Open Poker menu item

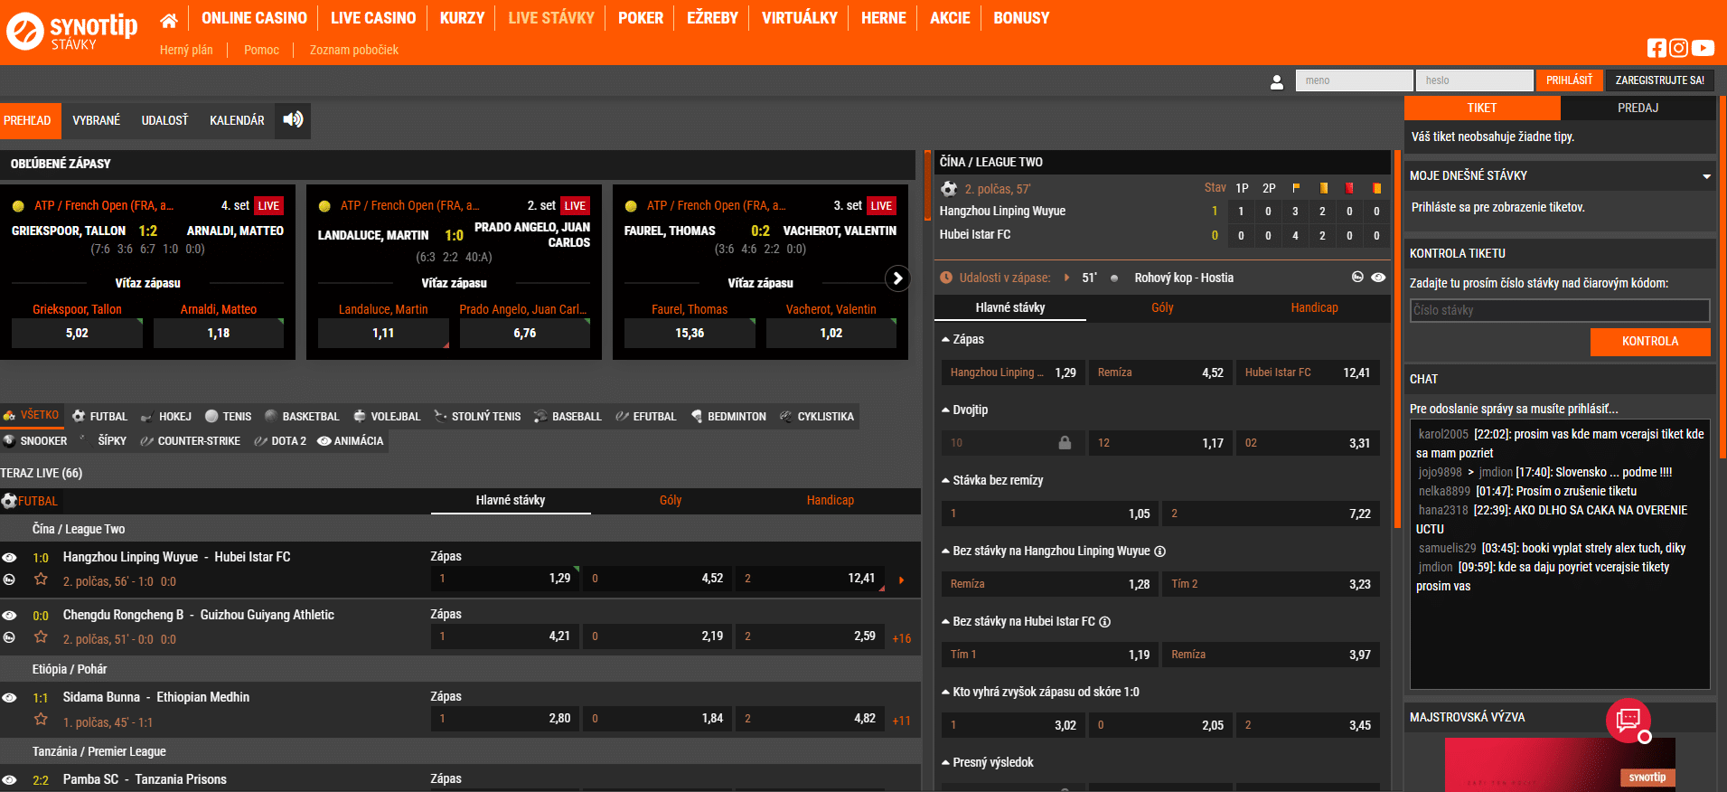tap(641, 18)
